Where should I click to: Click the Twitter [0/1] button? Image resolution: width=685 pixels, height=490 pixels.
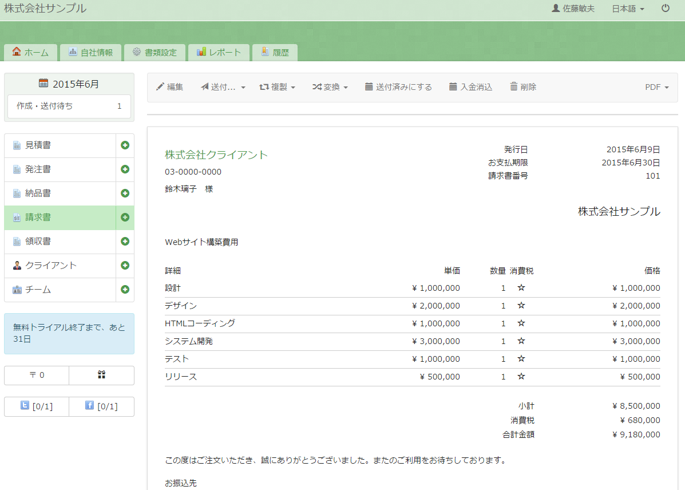click(x=37, y=406)
